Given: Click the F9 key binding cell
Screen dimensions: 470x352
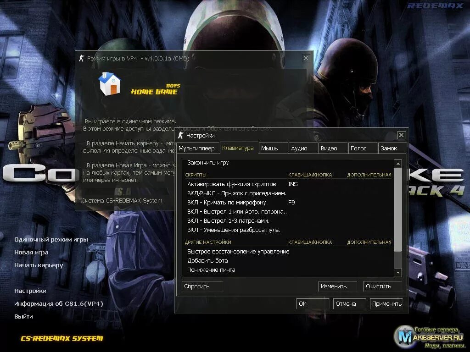Looking at the screenshot, I should click(291, 203).
